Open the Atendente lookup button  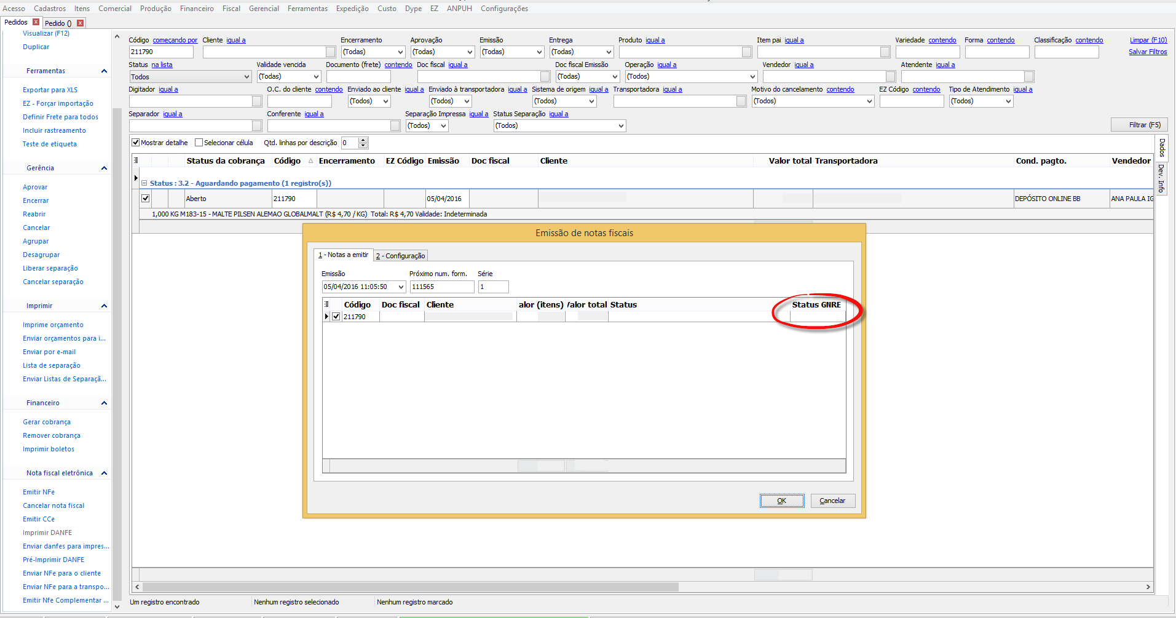click(x=1028, y=77)
